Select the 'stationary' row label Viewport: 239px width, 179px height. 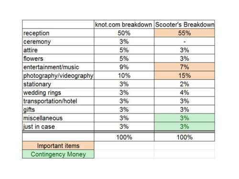[x=58, y=84]
